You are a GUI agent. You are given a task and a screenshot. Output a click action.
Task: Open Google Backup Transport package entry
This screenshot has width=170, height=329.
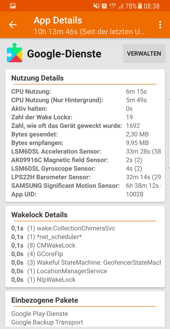(x=47, y=322)
